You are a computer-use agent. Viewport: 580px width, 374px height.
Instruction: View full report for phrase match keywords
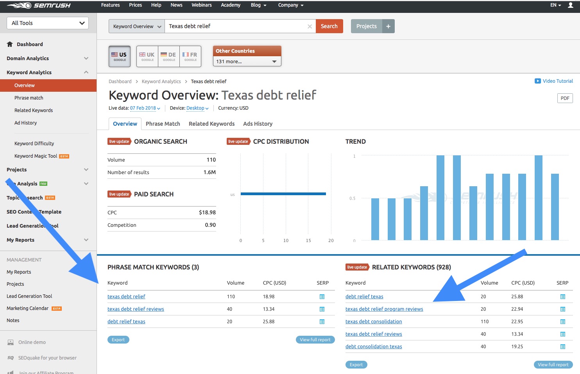[315, 340]
